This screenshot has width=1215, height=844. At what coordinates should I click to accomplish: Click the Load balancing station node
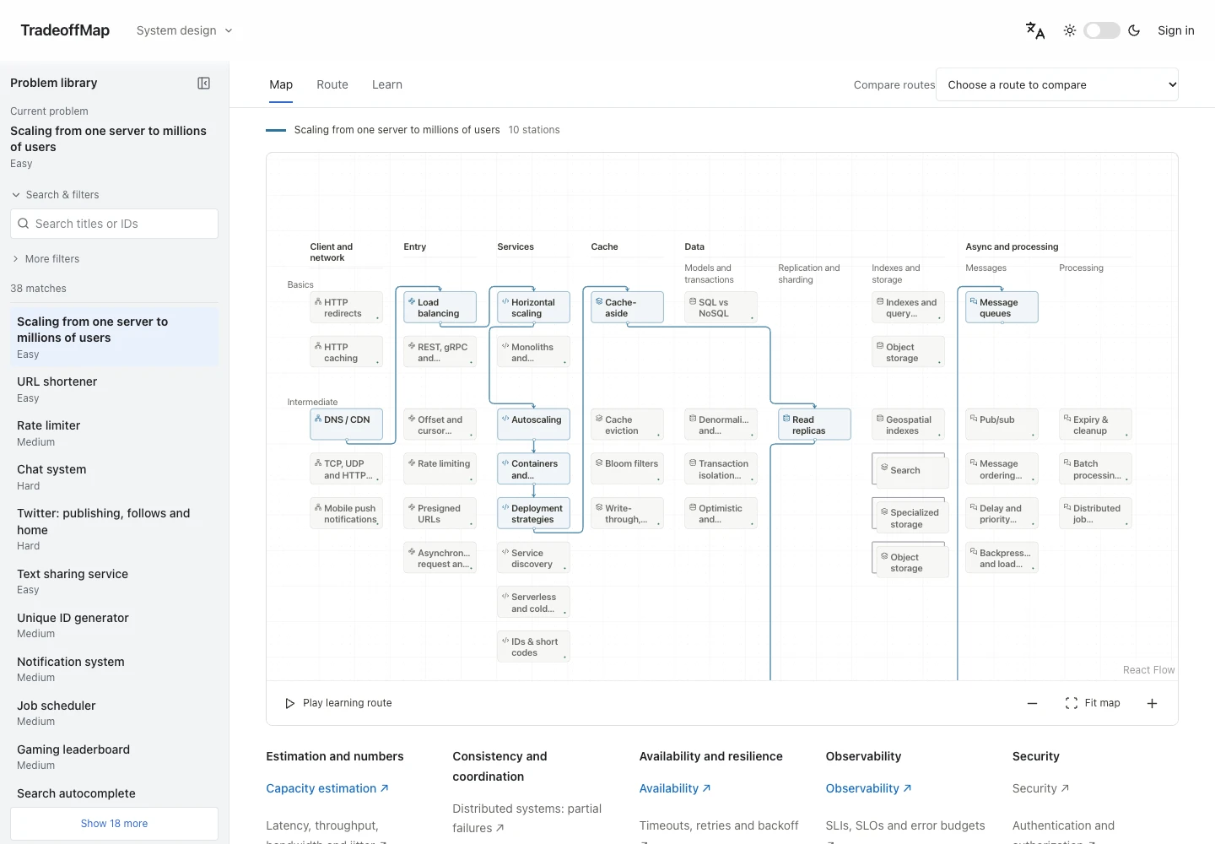440,307
